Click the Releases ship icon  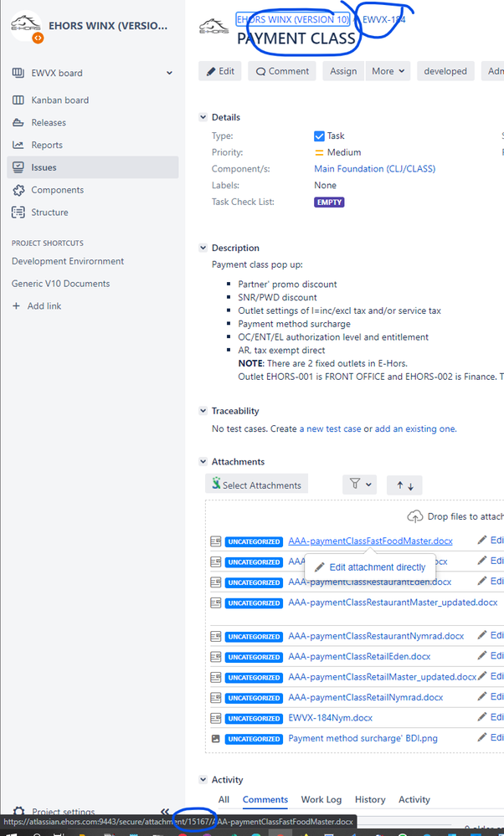click(18, 123)
